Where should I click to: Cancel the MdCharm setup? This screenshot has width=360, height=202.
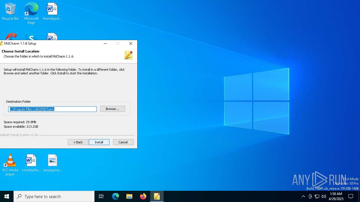point(123,142)
